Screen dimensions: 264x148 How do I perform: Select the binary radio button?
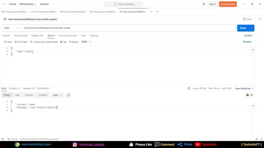[x=71, y=42]
